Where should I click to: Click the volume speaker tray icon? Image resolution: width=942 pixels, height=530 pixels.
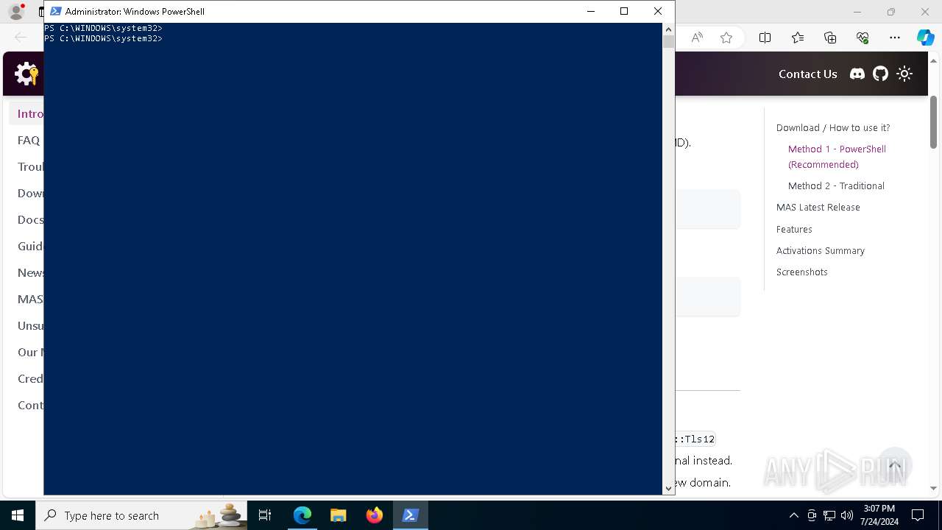click(847, 515)
